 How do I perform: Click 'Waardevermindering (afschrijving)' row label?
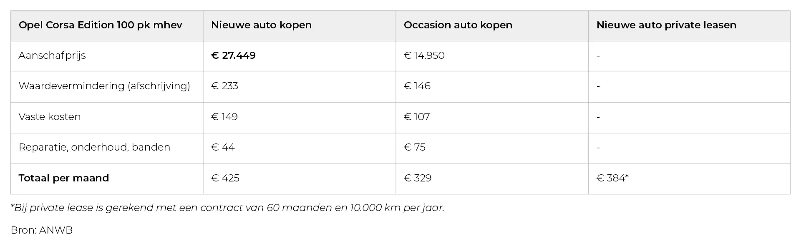(104, 86)
